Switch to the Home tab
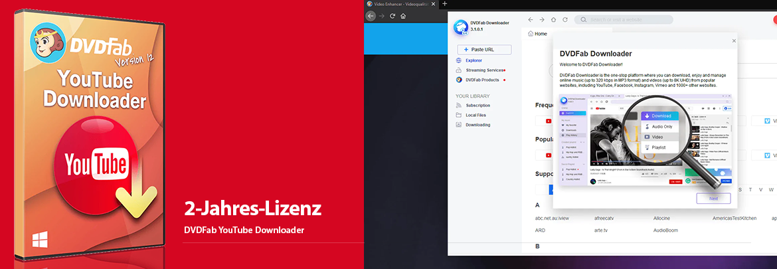Viewport: 777px width, 269px height. 537,34
